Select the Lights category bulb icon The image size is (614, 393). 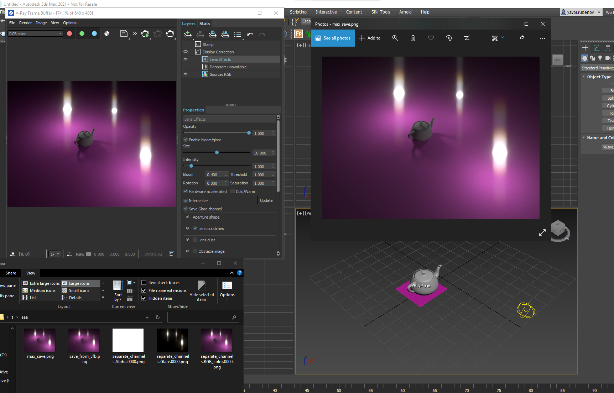600,58
